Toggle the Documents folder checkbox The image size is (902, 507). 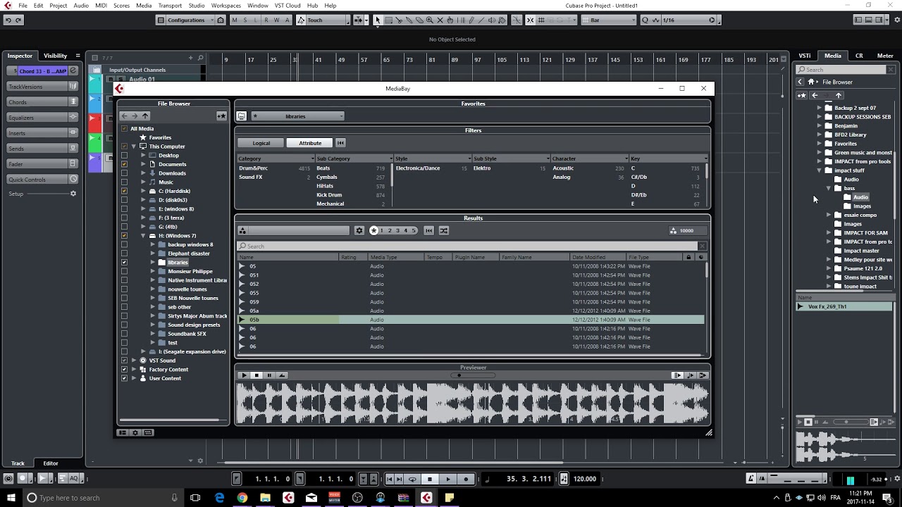125,164
